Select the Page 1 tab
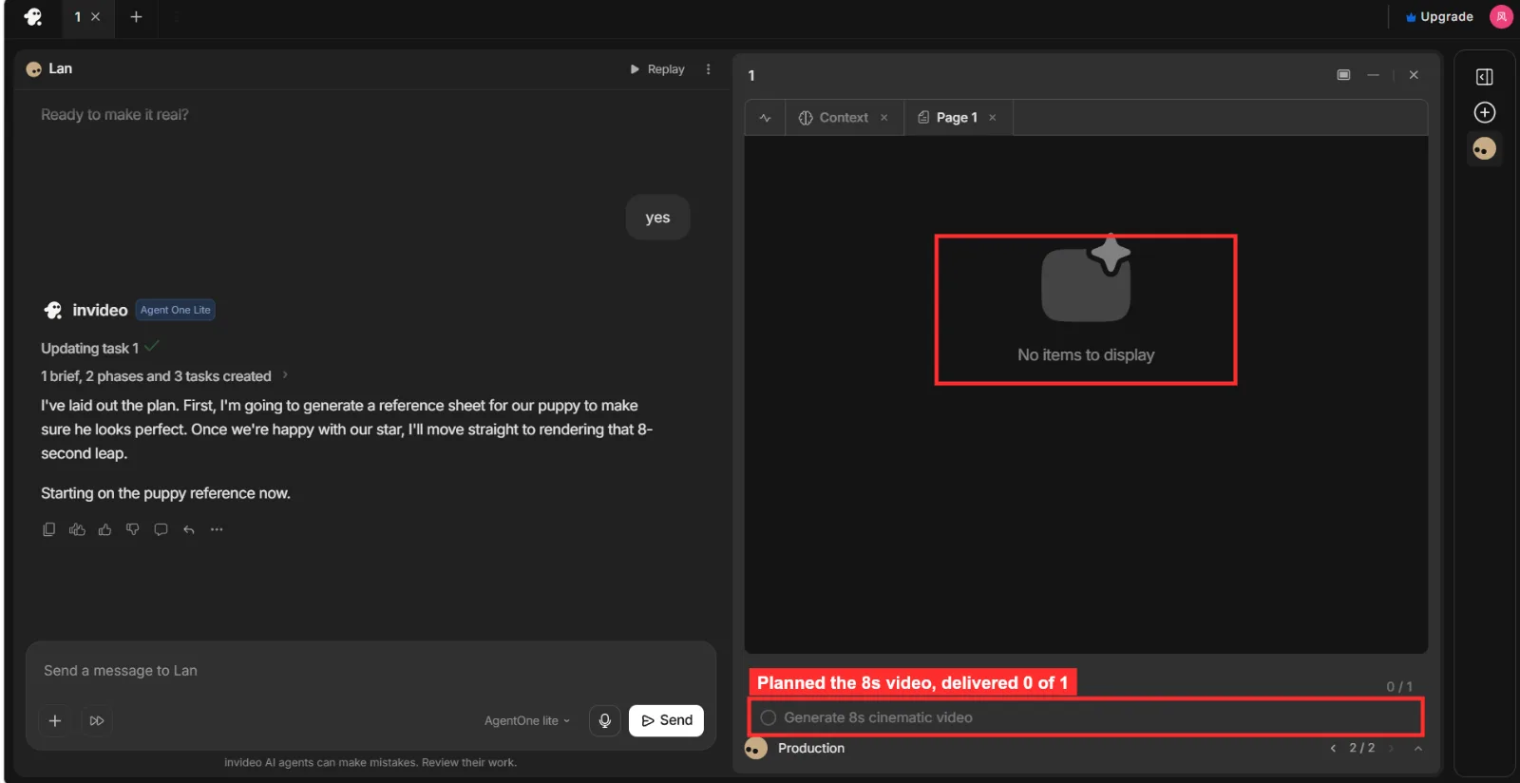 pos(957,118)
